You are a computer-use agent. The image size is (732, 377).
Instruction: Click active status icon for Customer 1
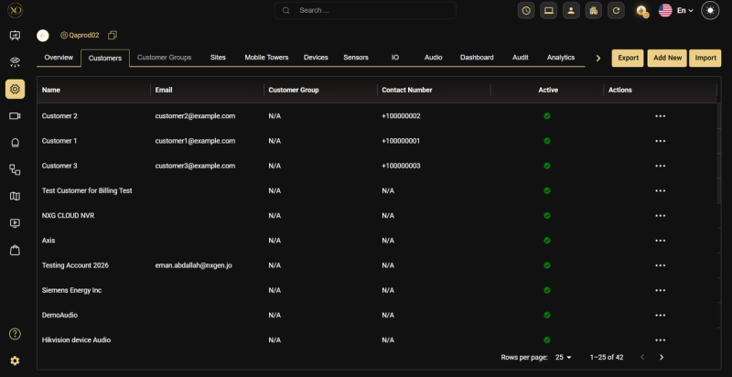coord(547,141)
